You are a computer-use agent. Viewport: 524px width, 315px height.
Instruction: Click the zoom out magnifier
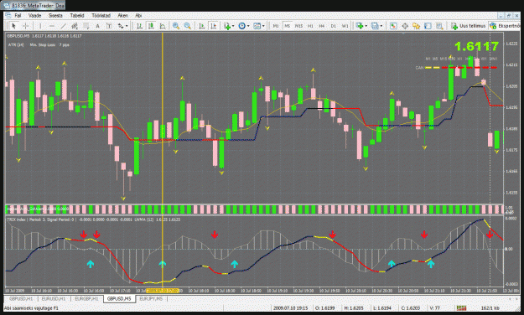click(188, 26)
